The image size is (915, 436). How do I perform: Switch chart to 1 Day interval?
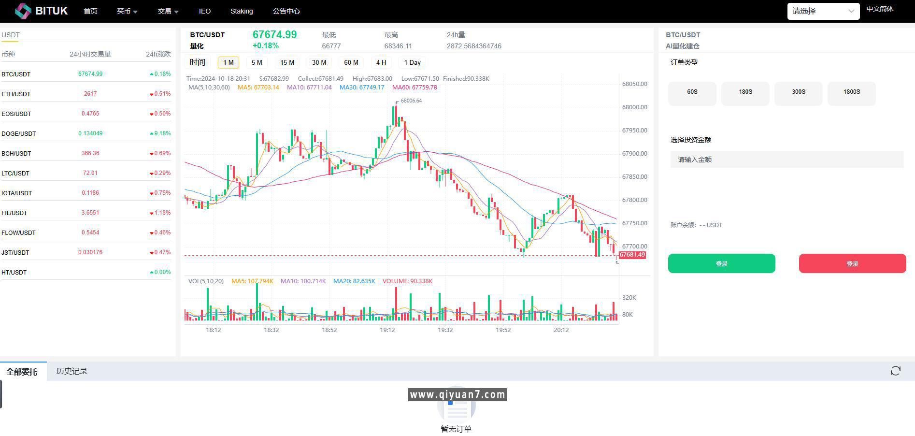412,62
